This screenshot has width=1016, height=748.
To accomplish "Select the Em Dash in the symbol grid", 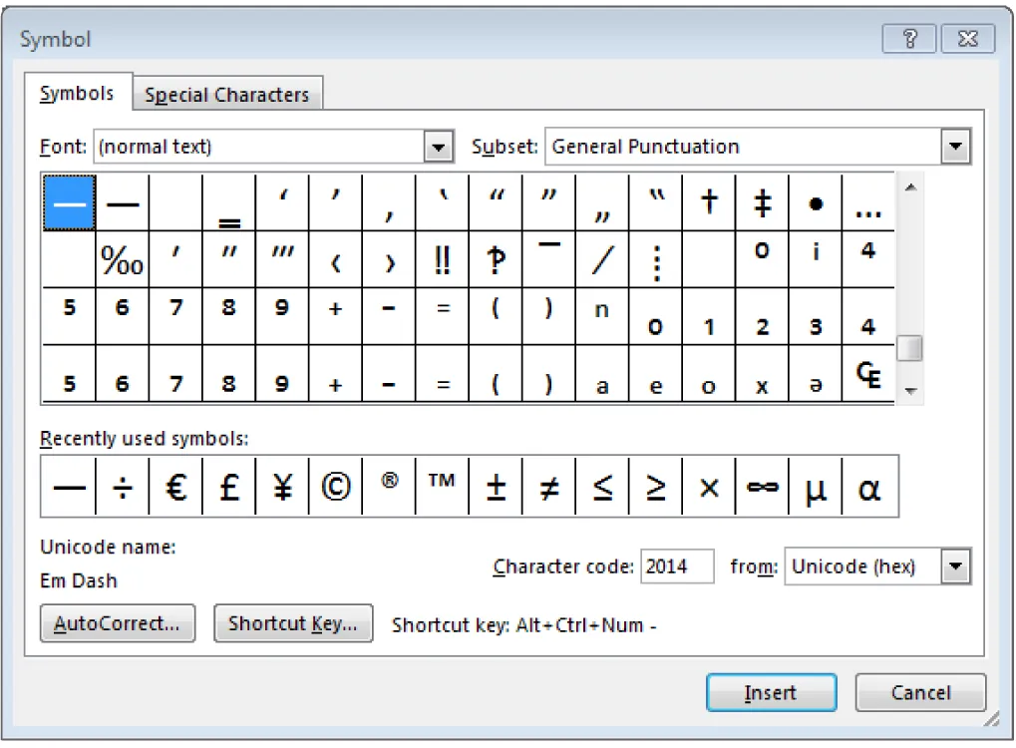I will click(67, 202).
